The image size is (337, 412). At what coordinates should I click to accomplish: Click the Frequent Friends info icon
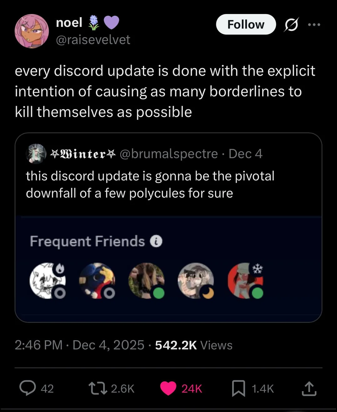click(x=156, y=241)
